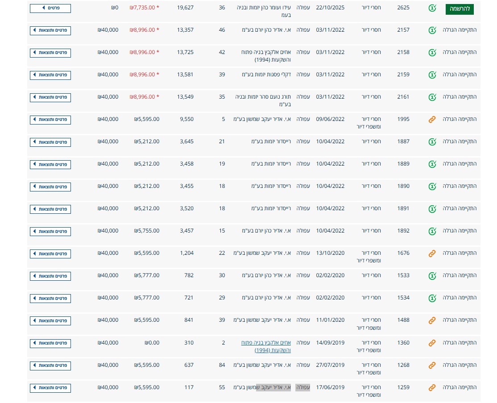Open פרטים ותוצאות for lottery 1995
Viewport: 497px width, 403px height.
pos(50,120)
